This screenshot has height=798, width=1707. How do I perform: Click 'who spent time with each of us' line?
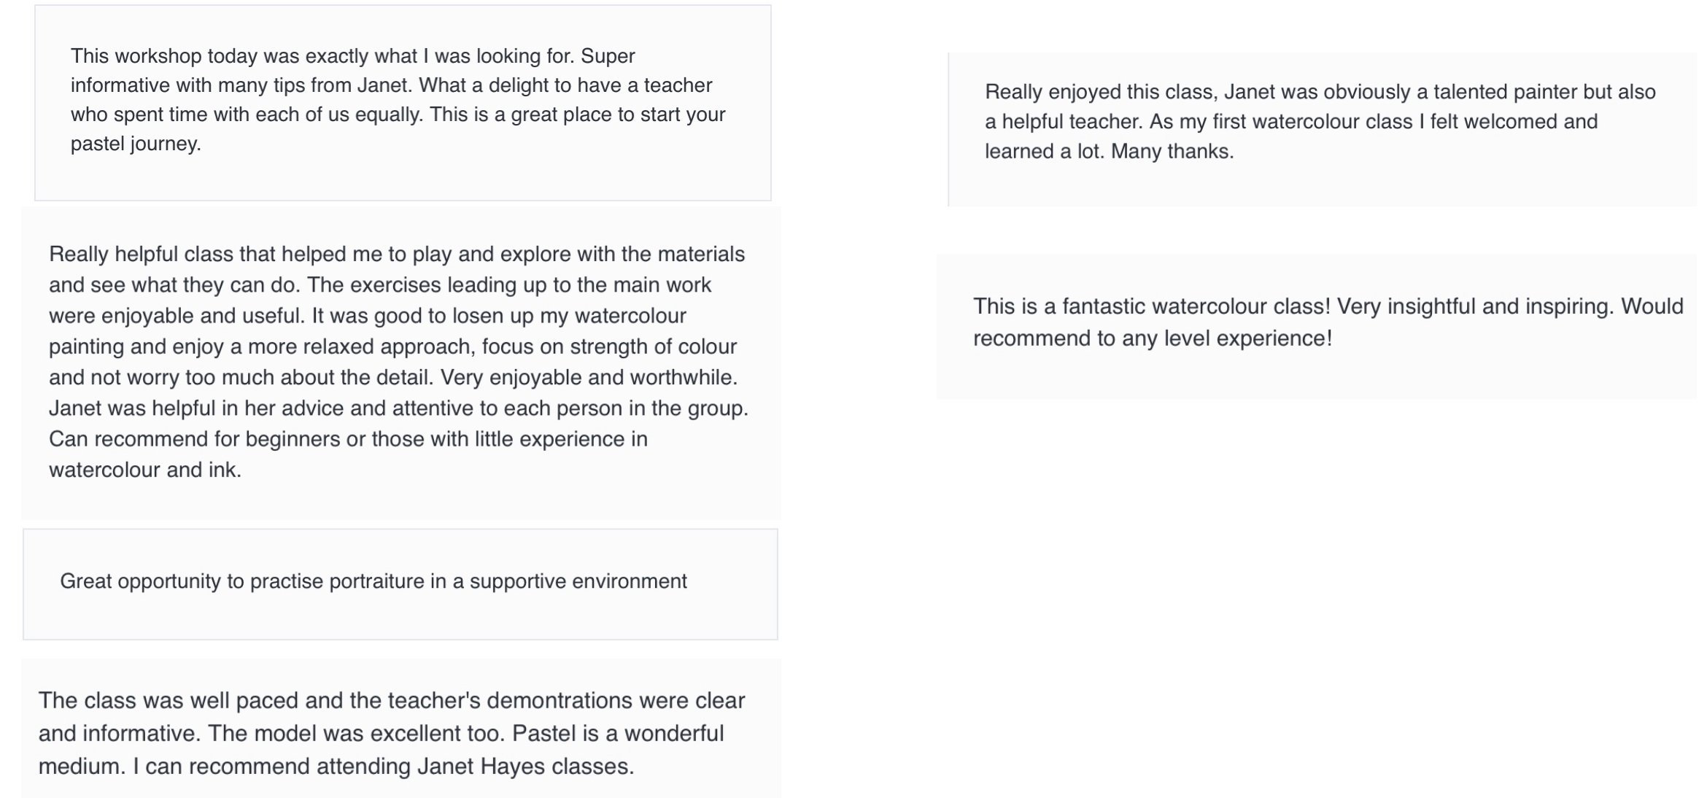pos(398,115)
